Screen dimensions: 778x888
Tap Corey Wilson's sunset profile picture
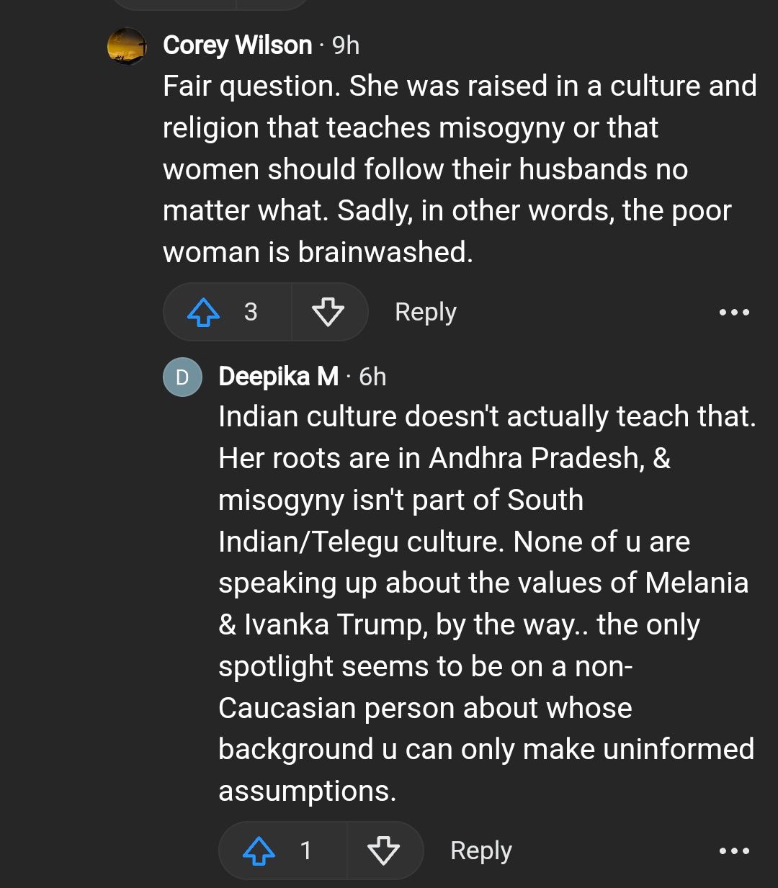(127, 46)
